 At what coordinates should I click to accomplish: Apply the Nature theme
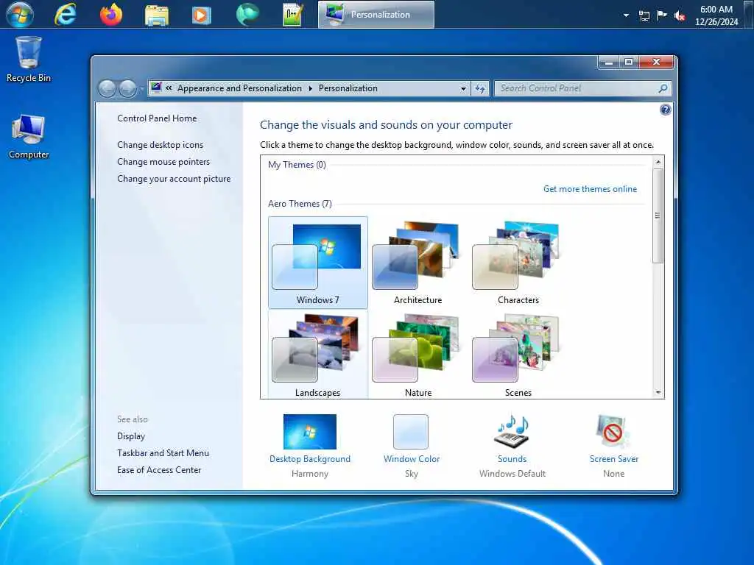click(418, 355)
